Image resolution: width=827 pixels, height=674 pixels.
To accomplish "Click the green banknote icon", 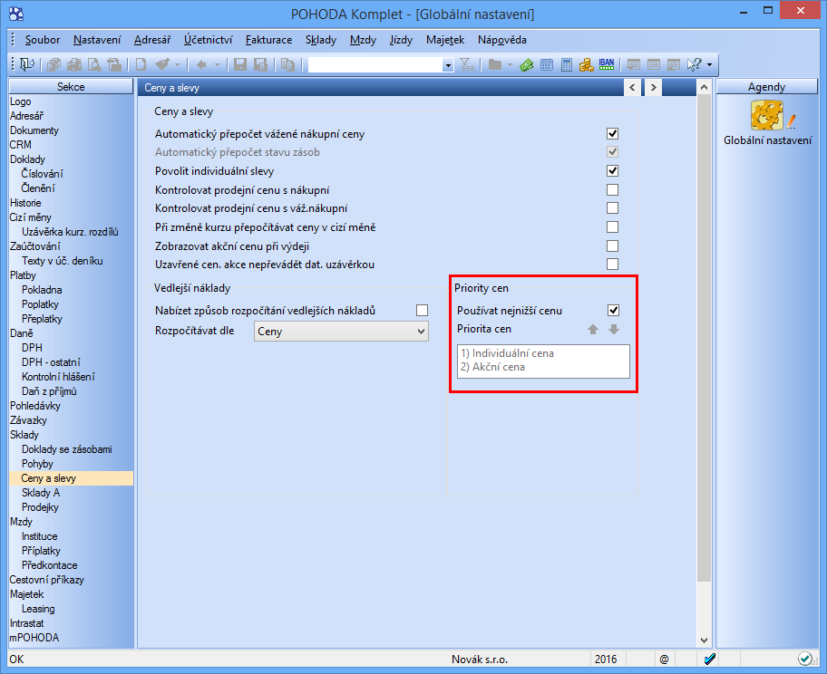I will (x=526, y=65).
